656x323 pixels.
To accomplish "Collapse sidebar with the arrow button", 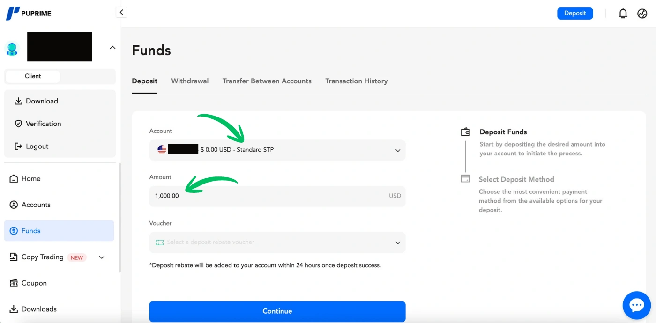I will (x=121, y=13).
